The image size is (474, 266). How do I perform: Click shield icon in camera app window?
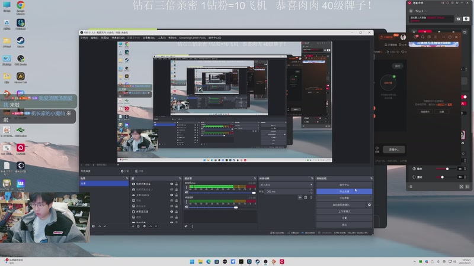click(x=466, y=19)
